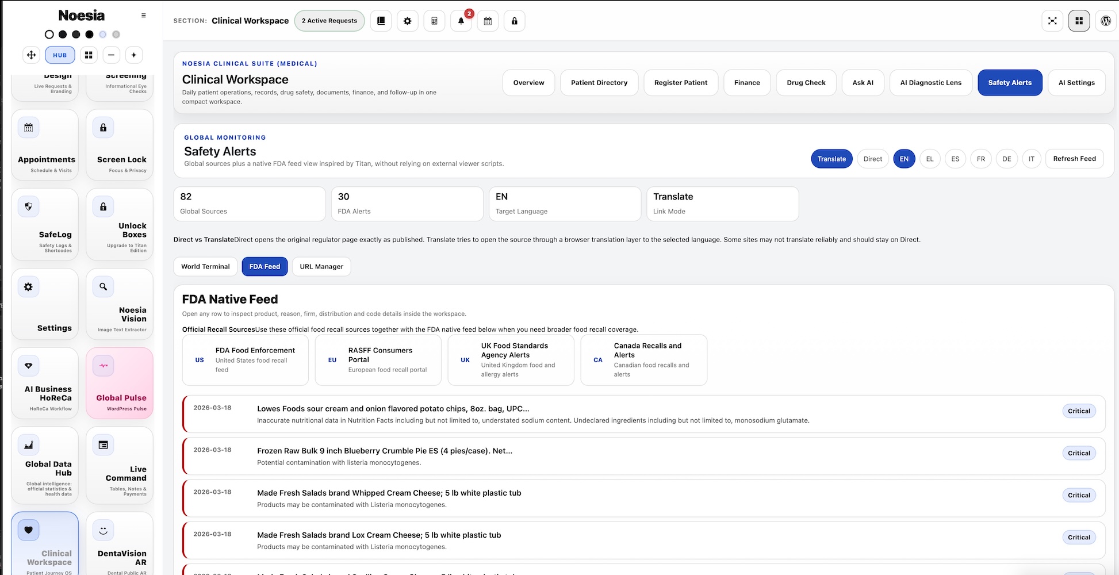The height and width of the screenshot is (575, 1119).
Task: Open the Overview tab
Action: 528,83
